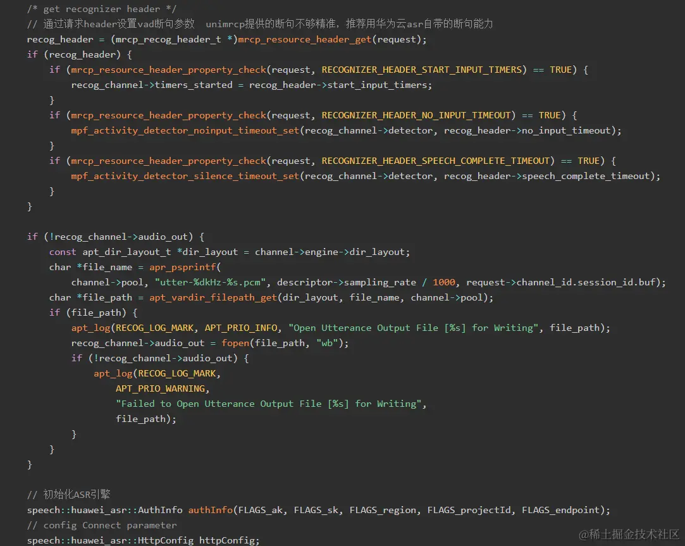Click 'speech_complete_timeout' member reference
Image resolution: width=685 pixels, height=546 pixels.
pos(586,176)
